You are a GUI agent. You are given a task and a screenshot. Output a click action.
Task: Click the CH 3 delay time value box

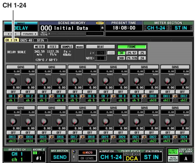44,88
